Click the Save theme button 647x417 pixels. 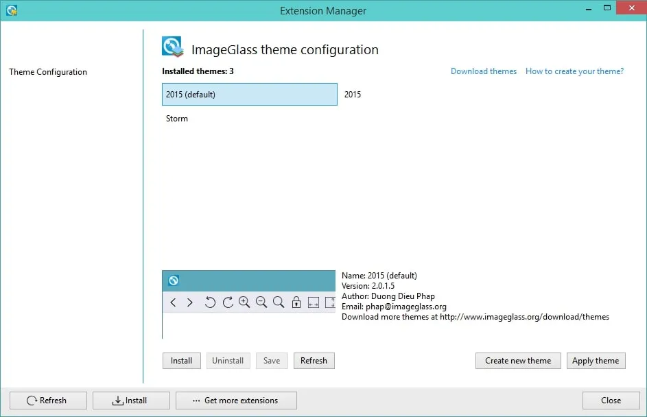pyautogui.click(x=272, y=361)
